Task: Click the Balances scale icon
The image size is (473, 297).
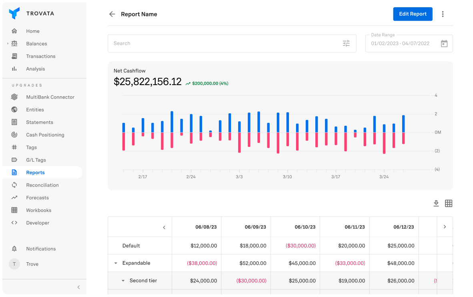Action: [x=14, y=44]
